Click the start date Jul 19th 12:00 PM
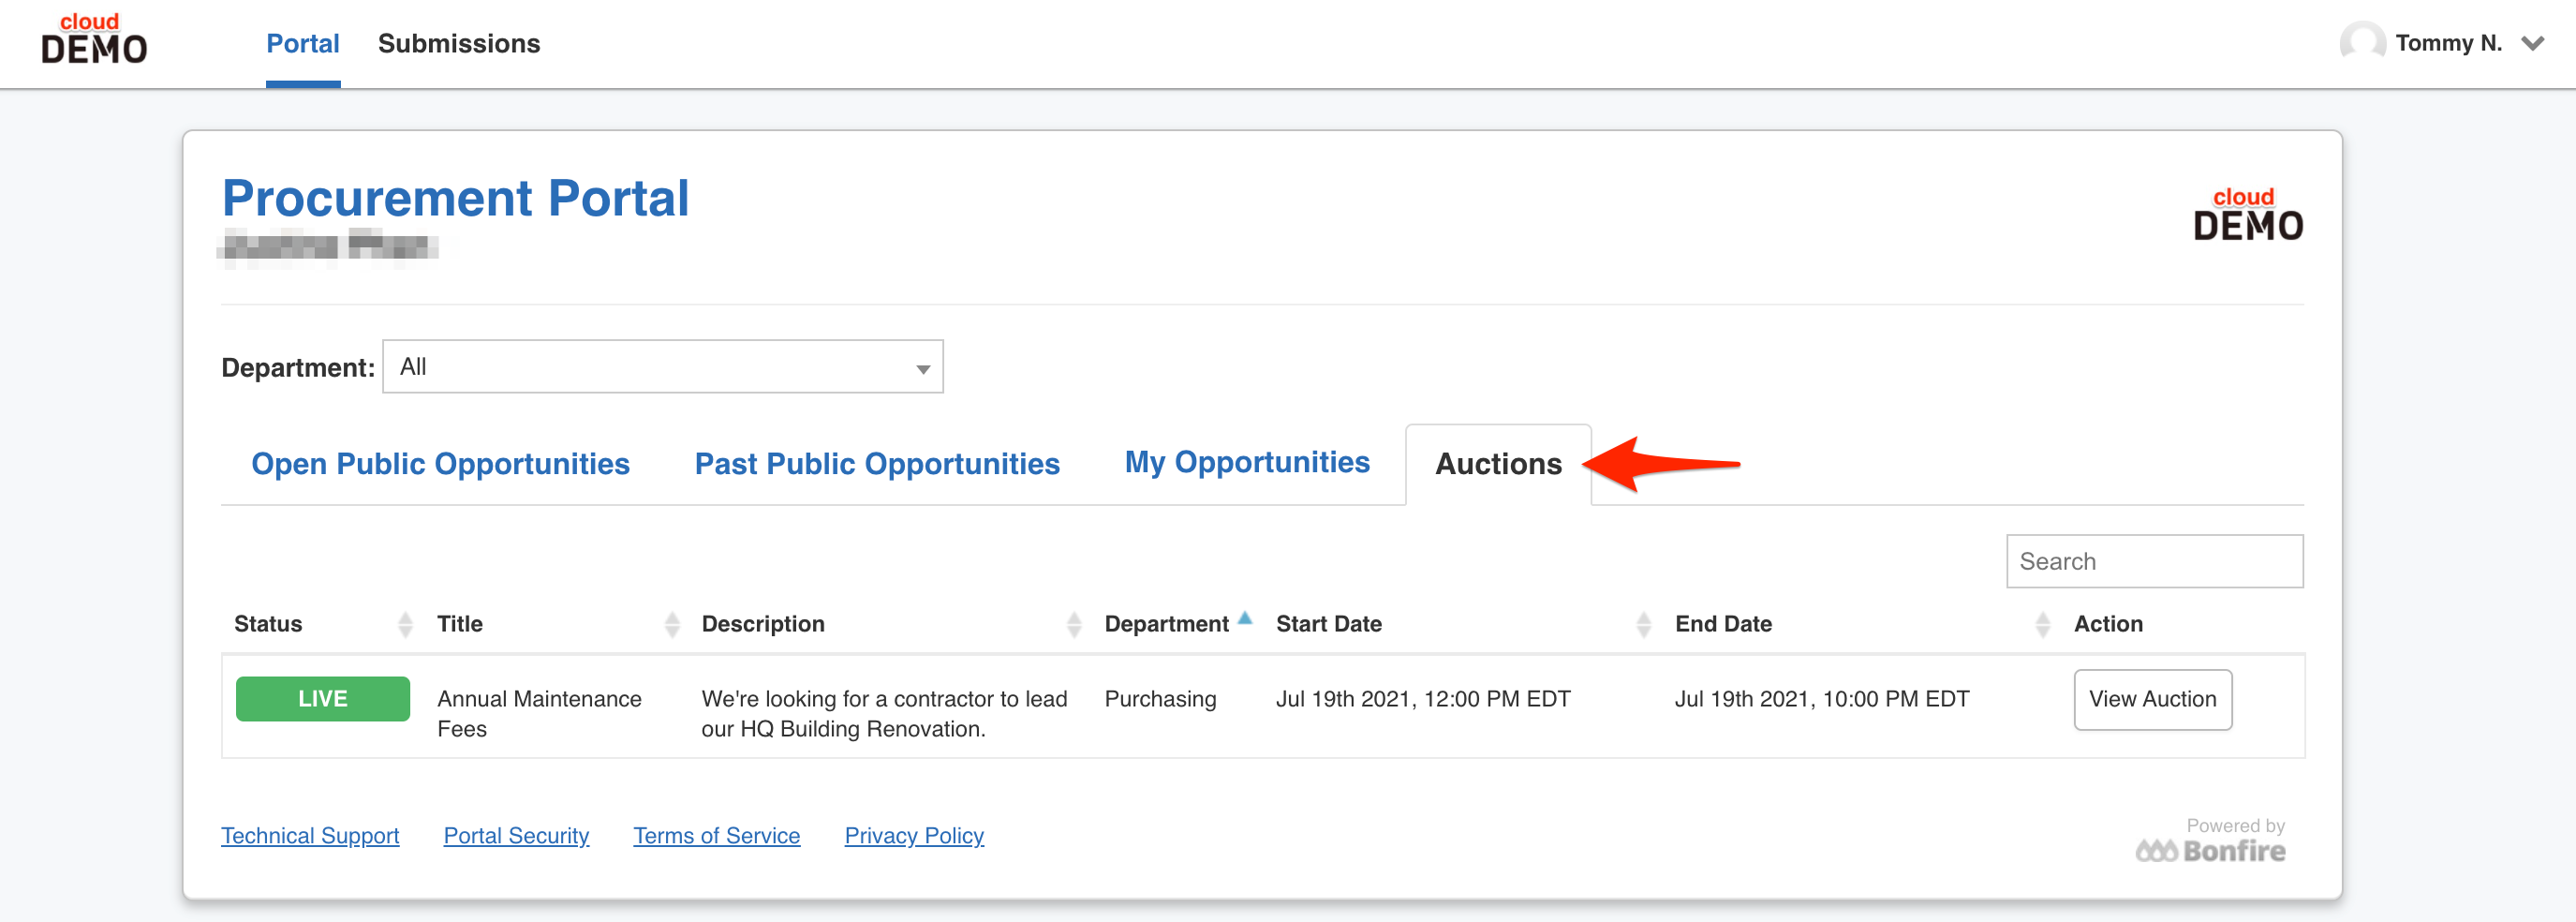 click(x=1423, y=699)
